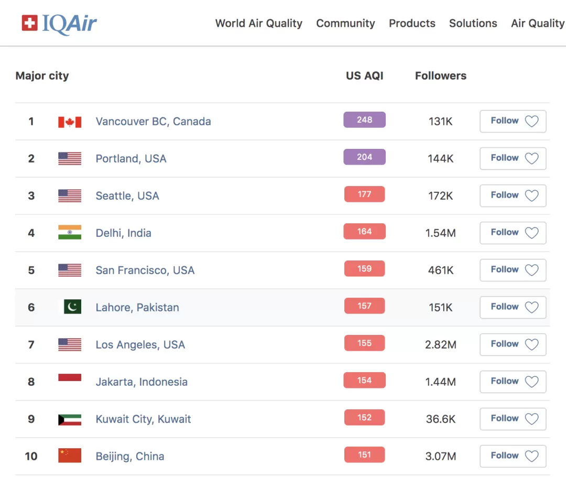Open the San Francisco, USA city link

[x=145, y=270]
